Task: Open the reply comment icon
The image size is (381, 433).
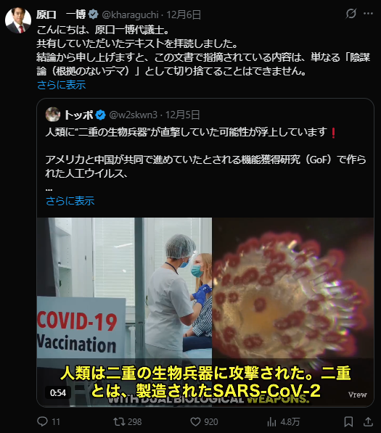Action: click(42, 421)
